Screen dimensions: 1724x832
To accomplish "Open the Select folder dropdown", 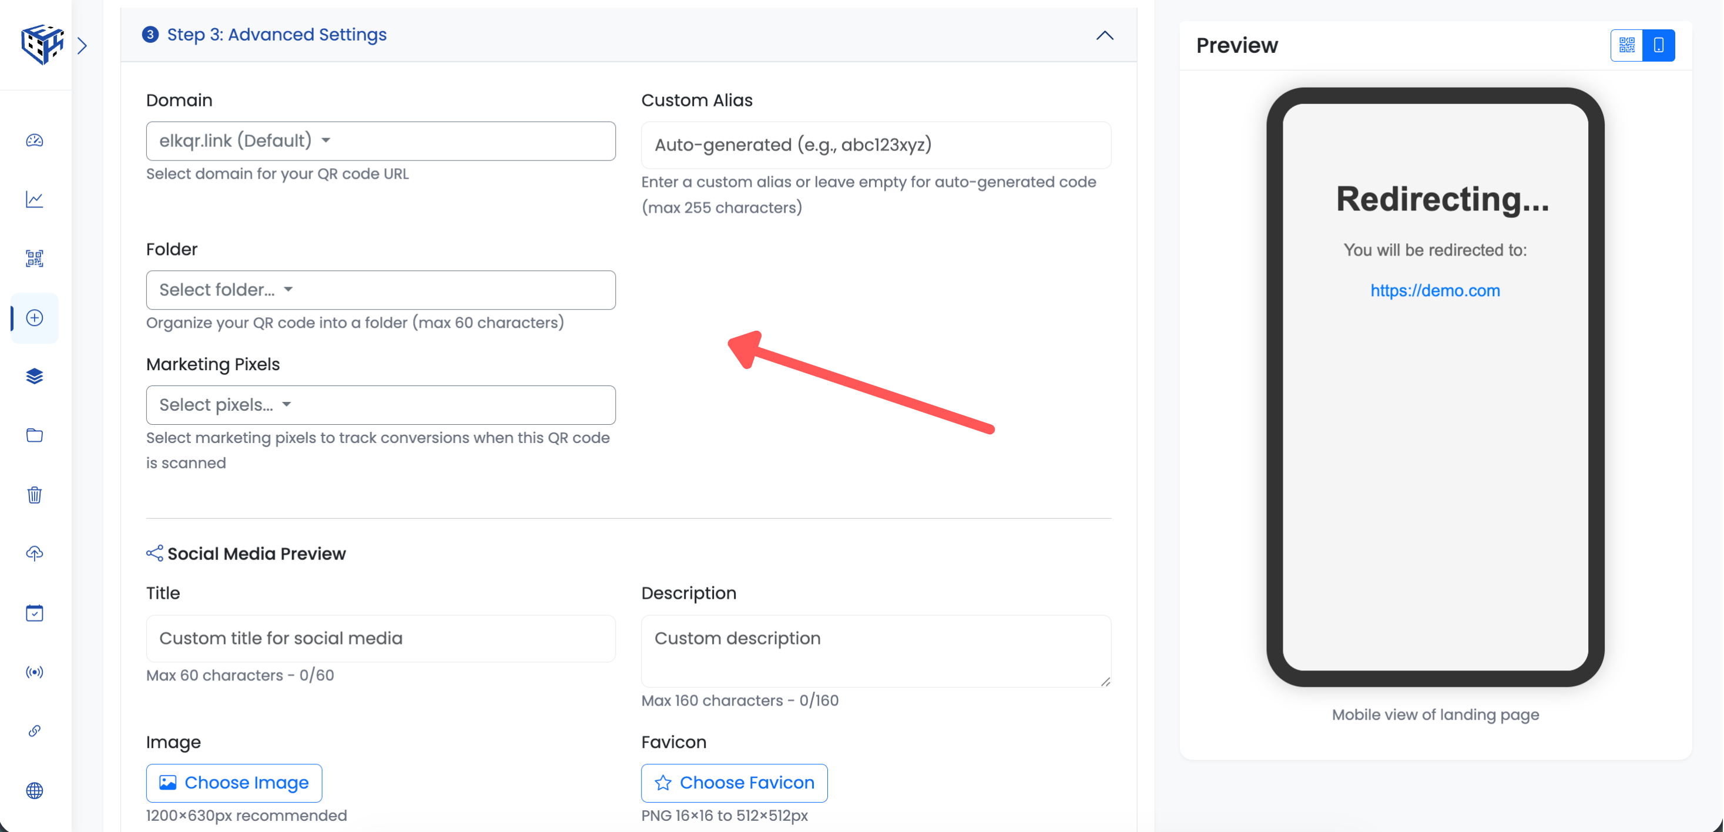I will click(380, 290).
